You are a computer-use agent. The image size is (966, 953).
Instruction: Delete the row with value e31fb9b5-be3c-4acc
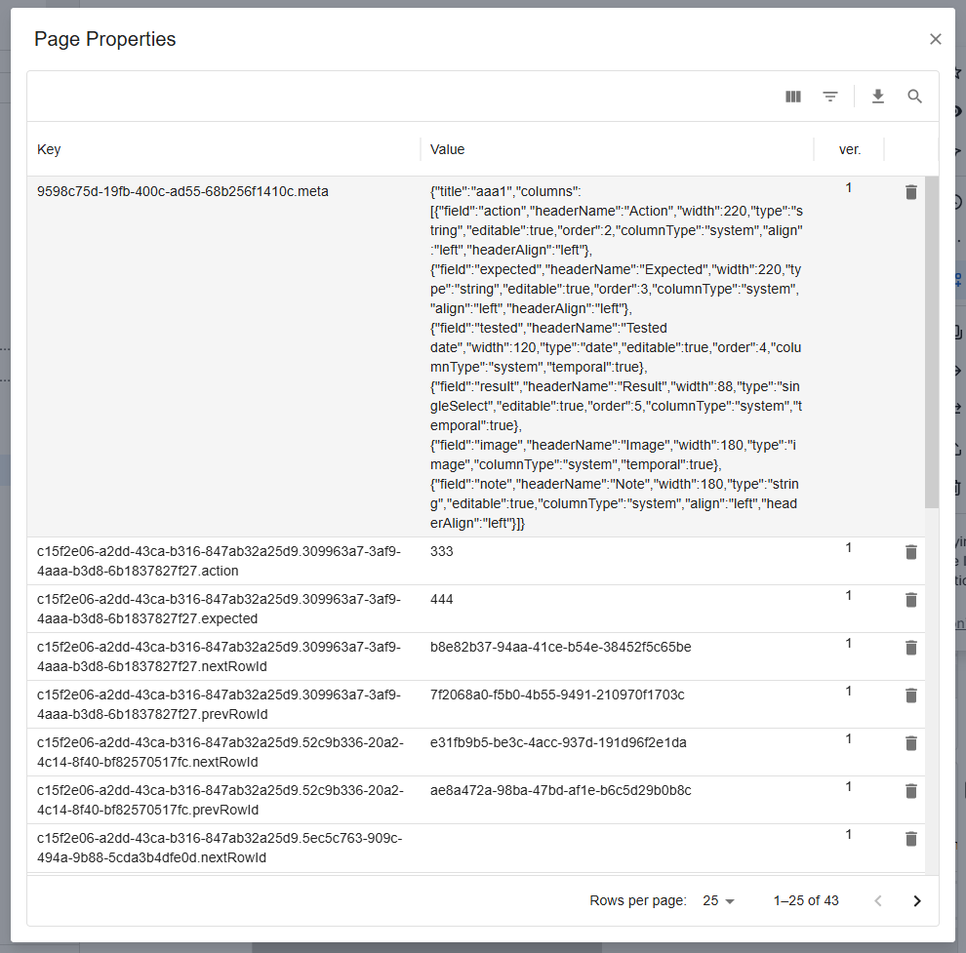[x=911, y=743]
